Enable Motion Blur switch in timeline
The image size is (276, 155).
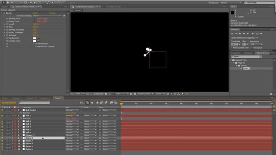click(106, 102)
